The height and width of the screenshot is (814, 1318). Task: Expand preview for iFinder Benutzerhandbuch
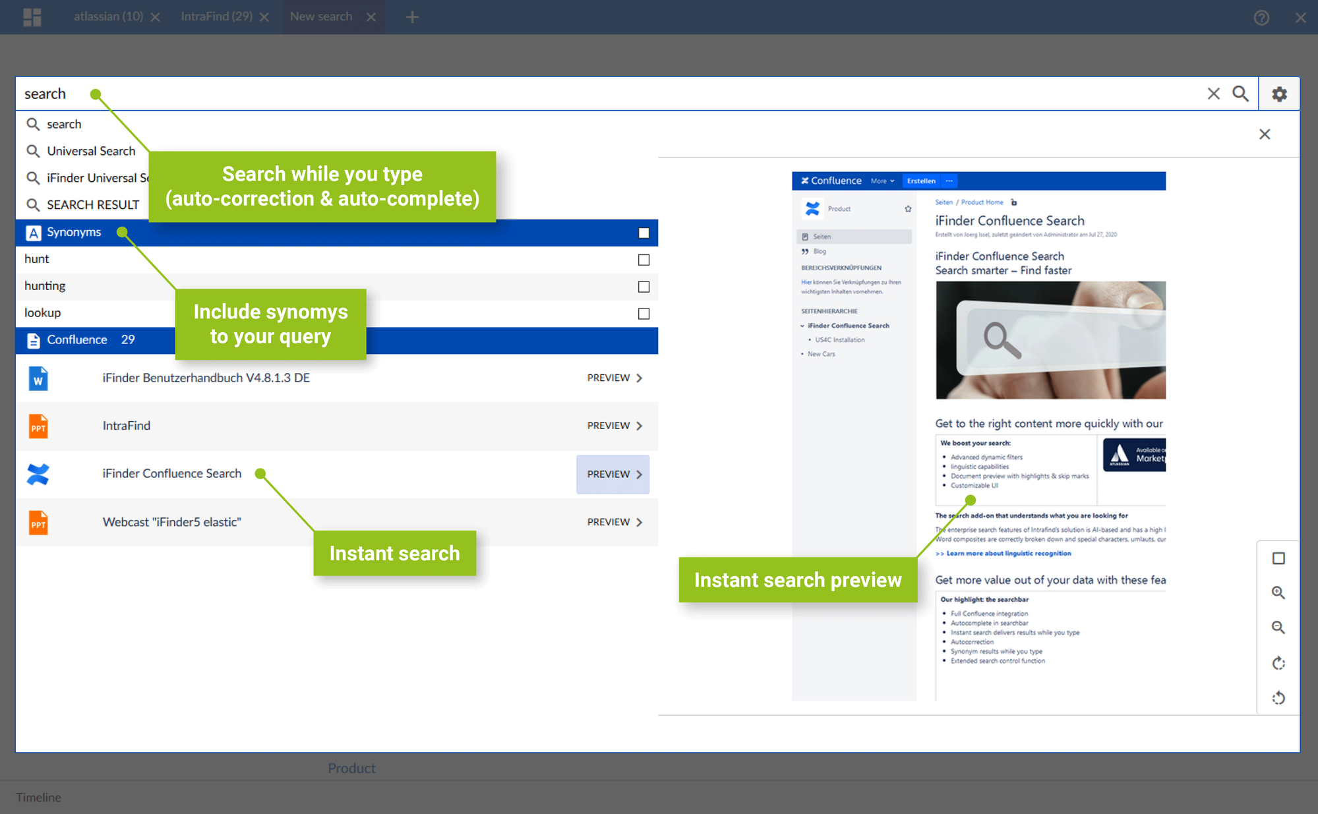point(614,378)
